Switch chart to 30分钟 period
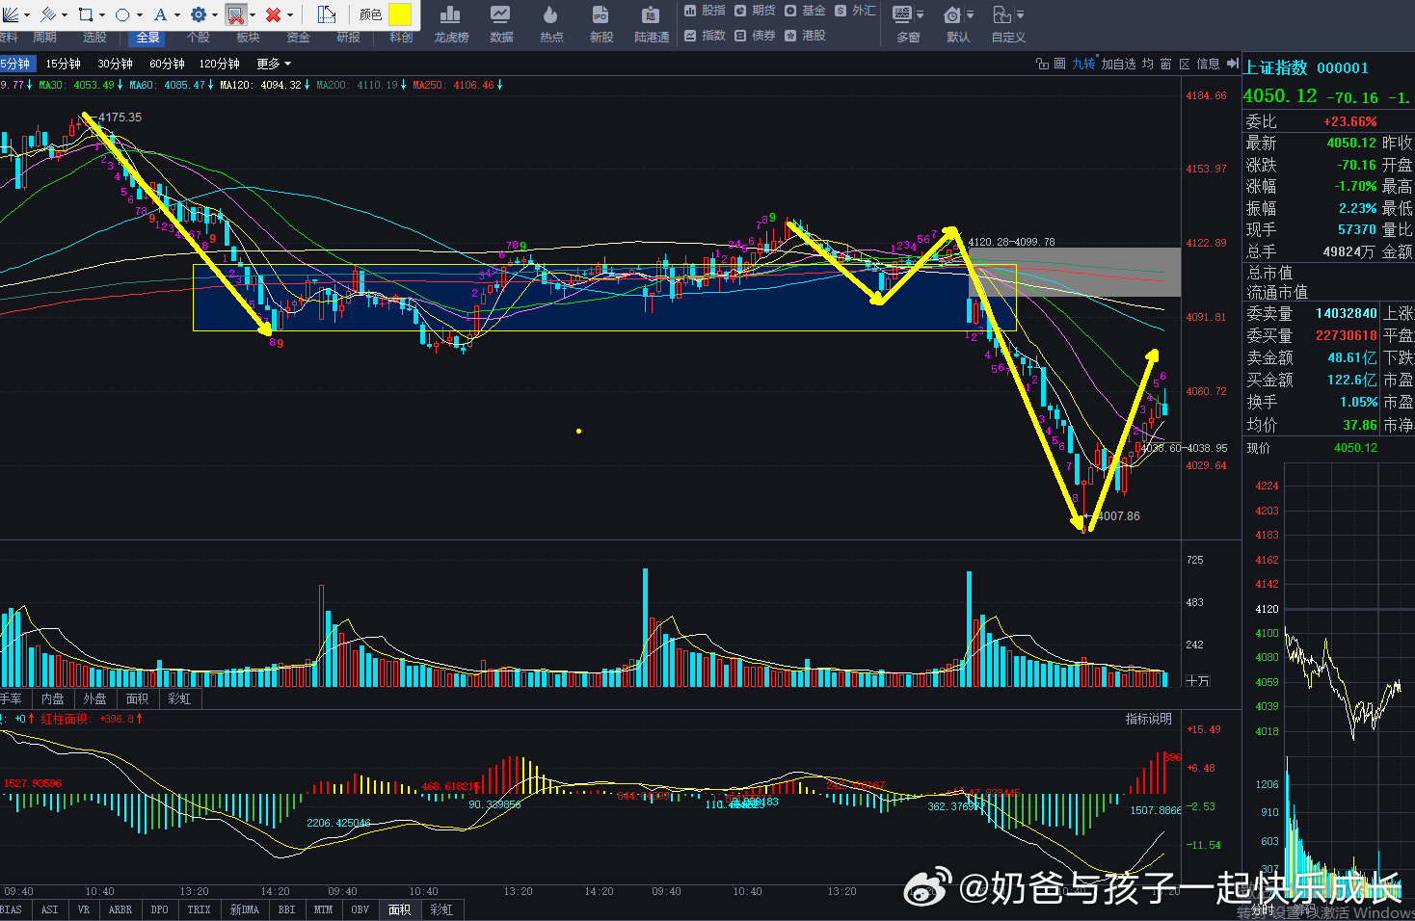1415x921 pixels. (116, 64)
